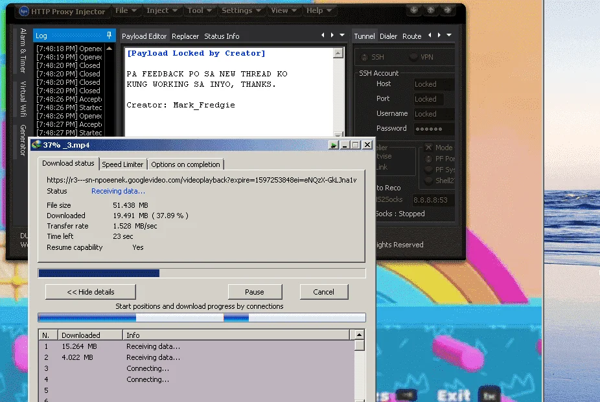This screenshot has width=600, height=402.
Task: Click the connections progress bar
Action: (x=202, y=318)
